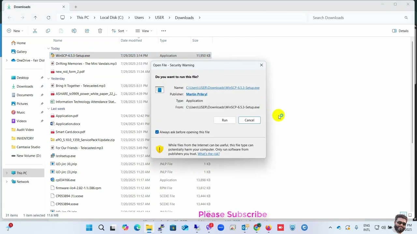The height and width of the screenshot is (234, 417).
Task: Sort by Date modified column header
Action: [131, 41]
